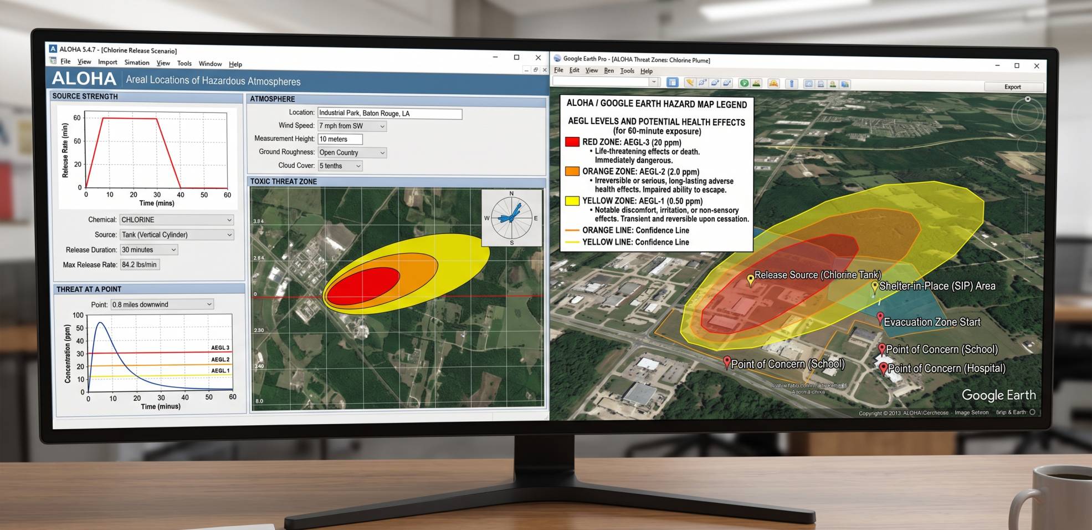Open the Edit menu in Google Earth Pro

click(574, 70)
